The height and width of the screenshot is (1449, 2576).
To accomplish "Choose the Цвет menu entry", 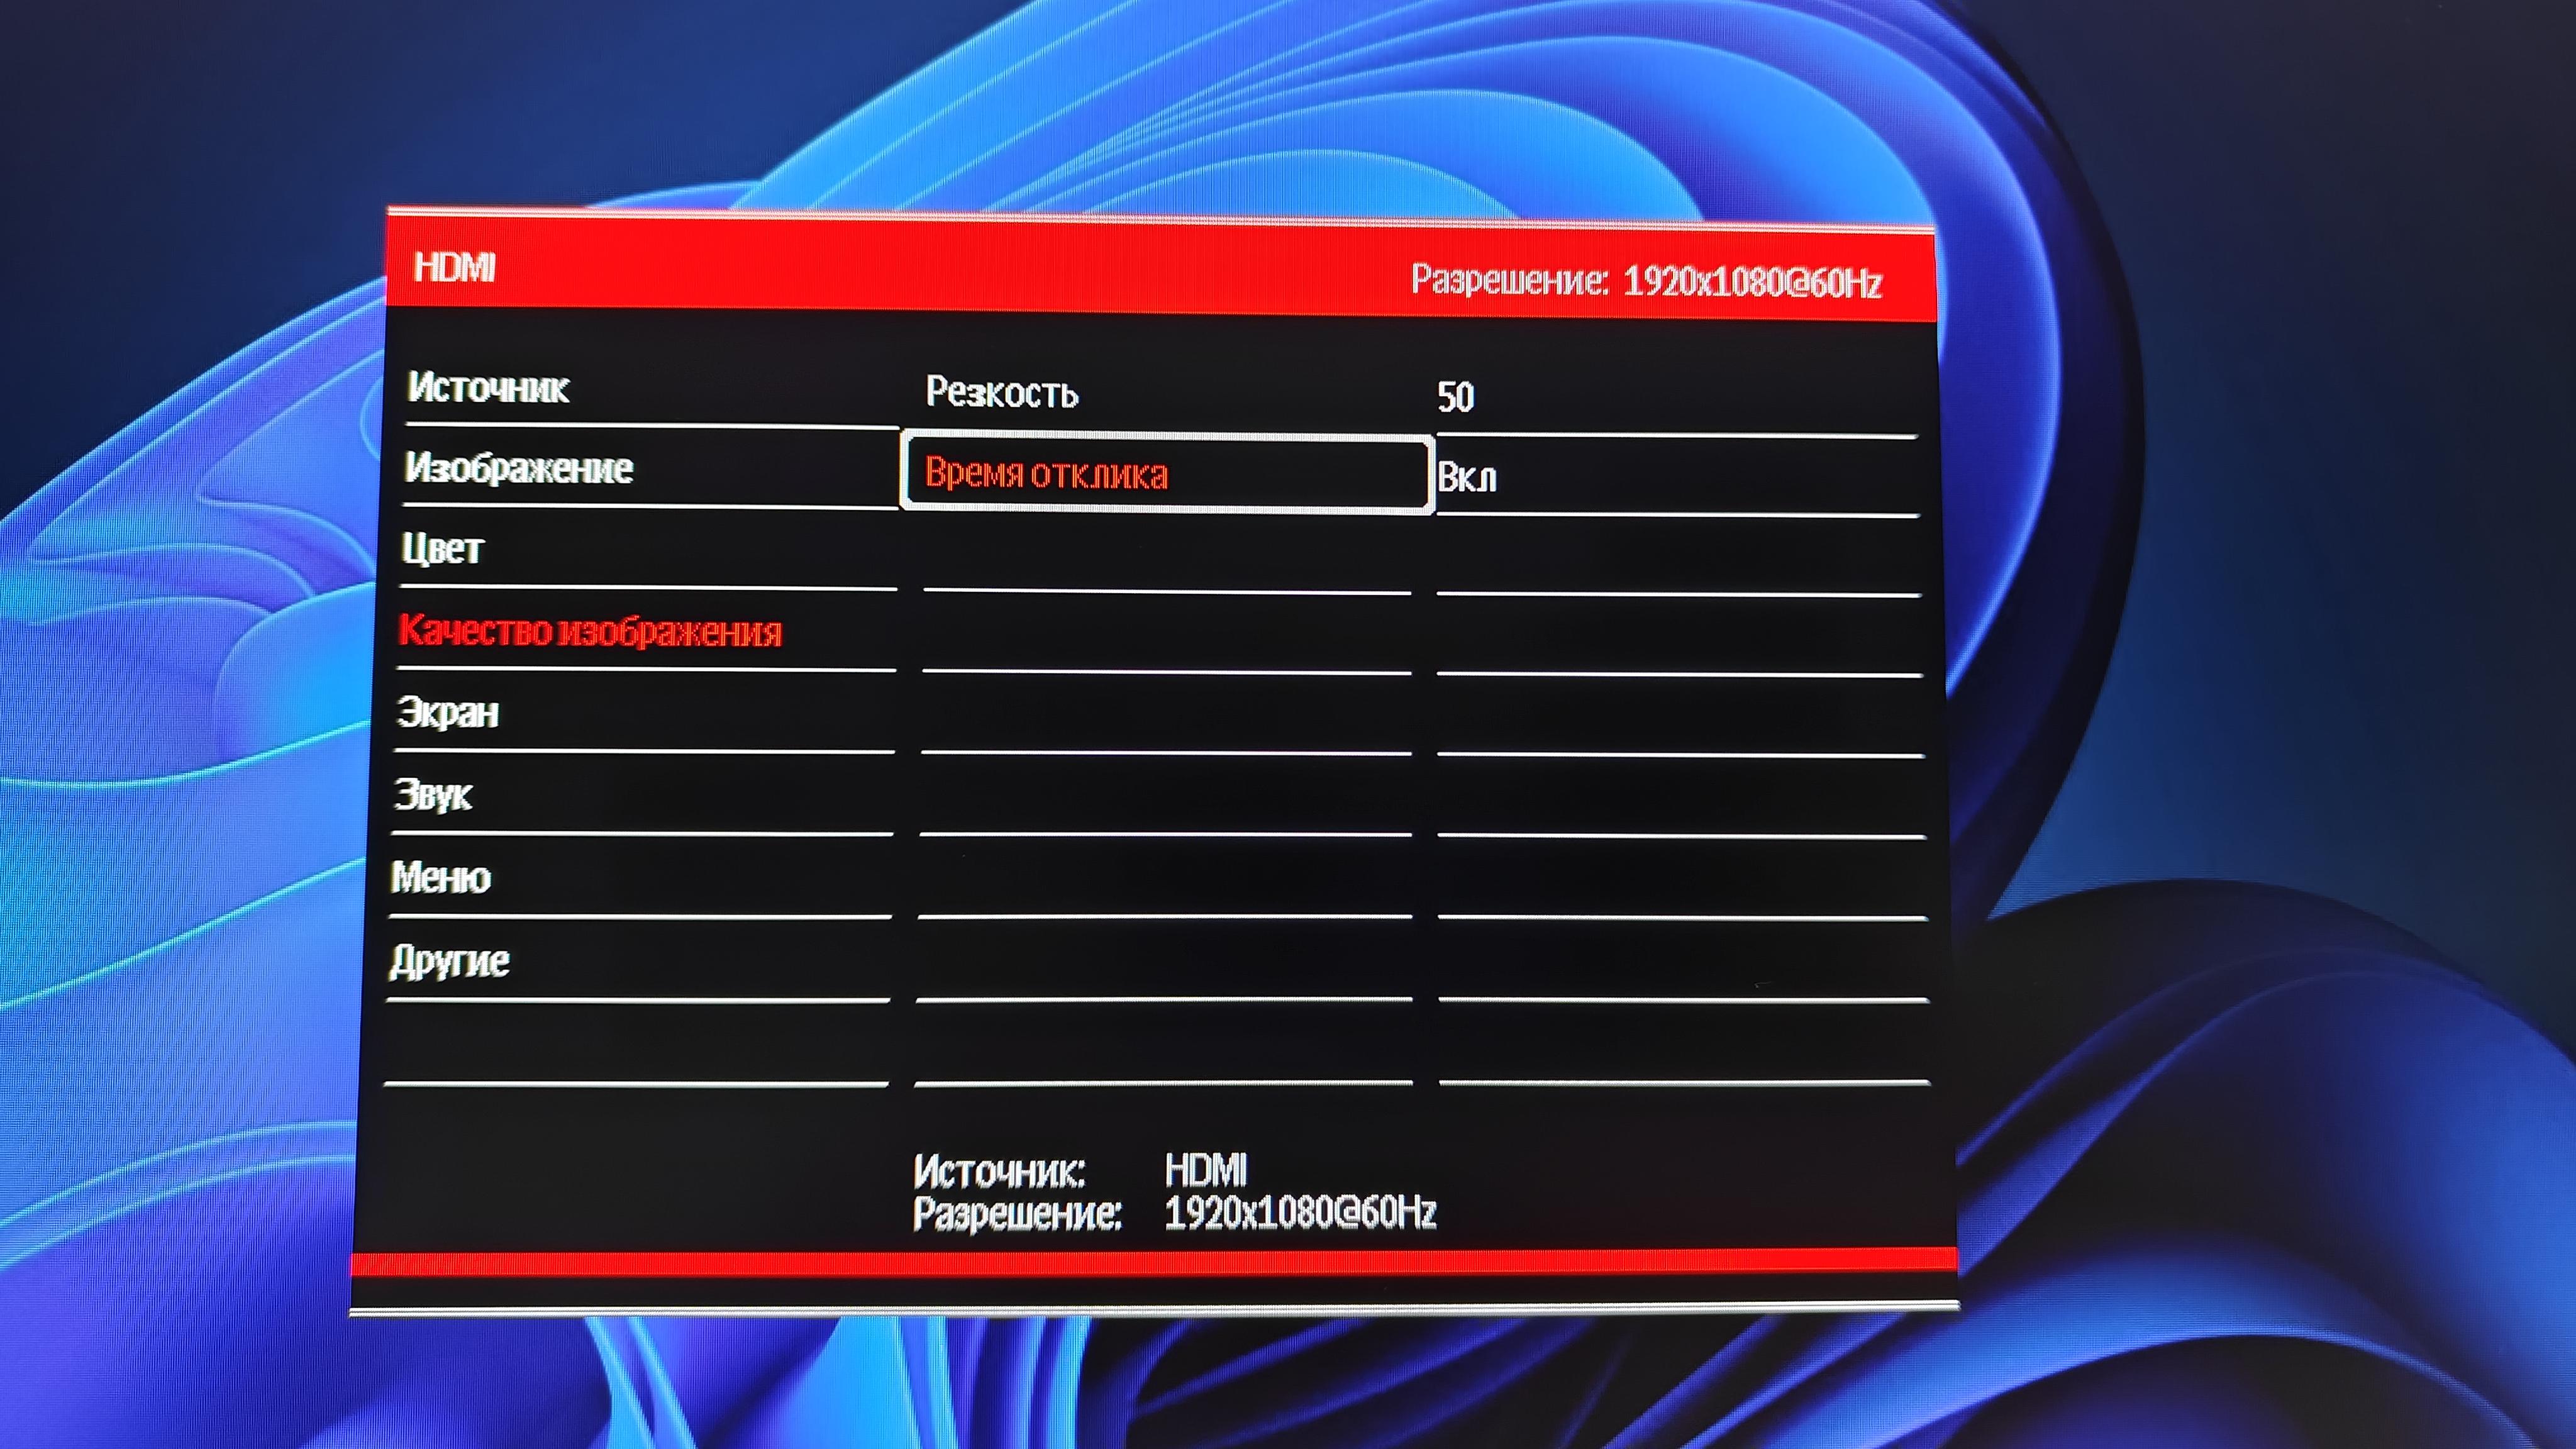I will point(443,549).
